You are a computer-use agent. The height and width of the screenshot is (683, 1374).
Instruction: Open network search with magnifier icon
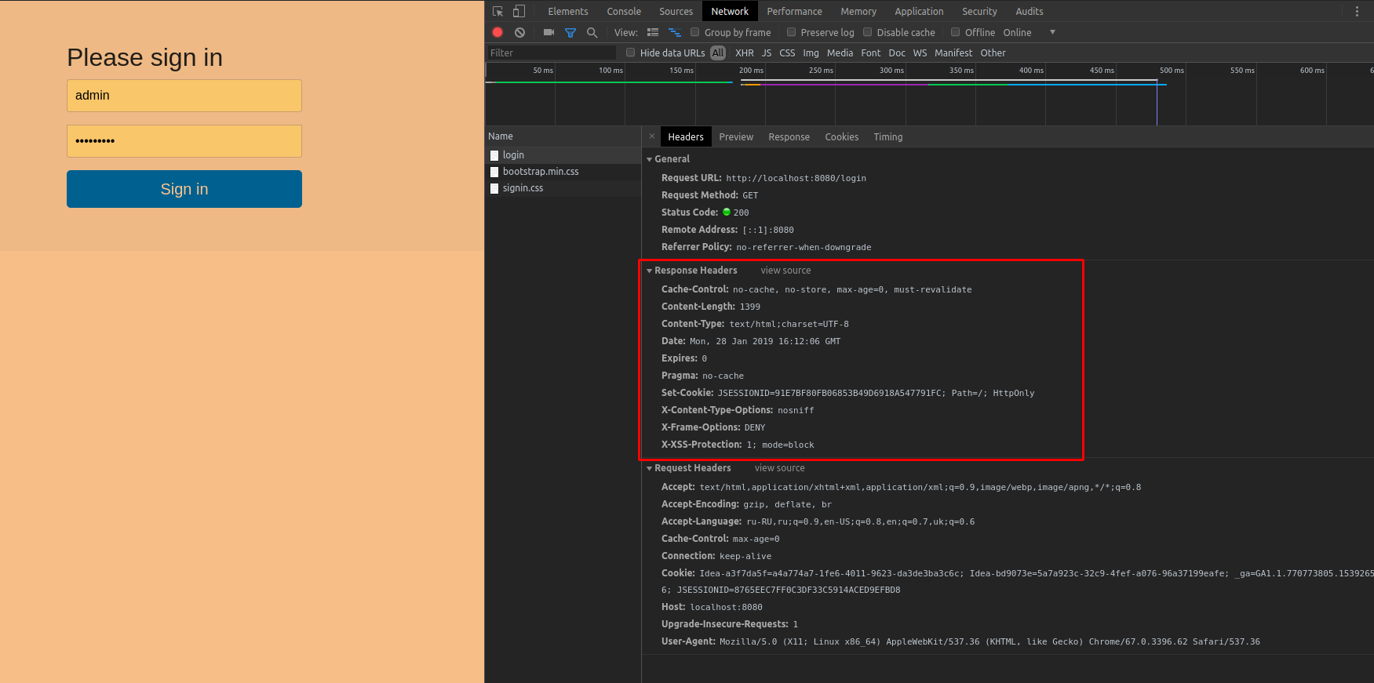[x=592, y=32]
